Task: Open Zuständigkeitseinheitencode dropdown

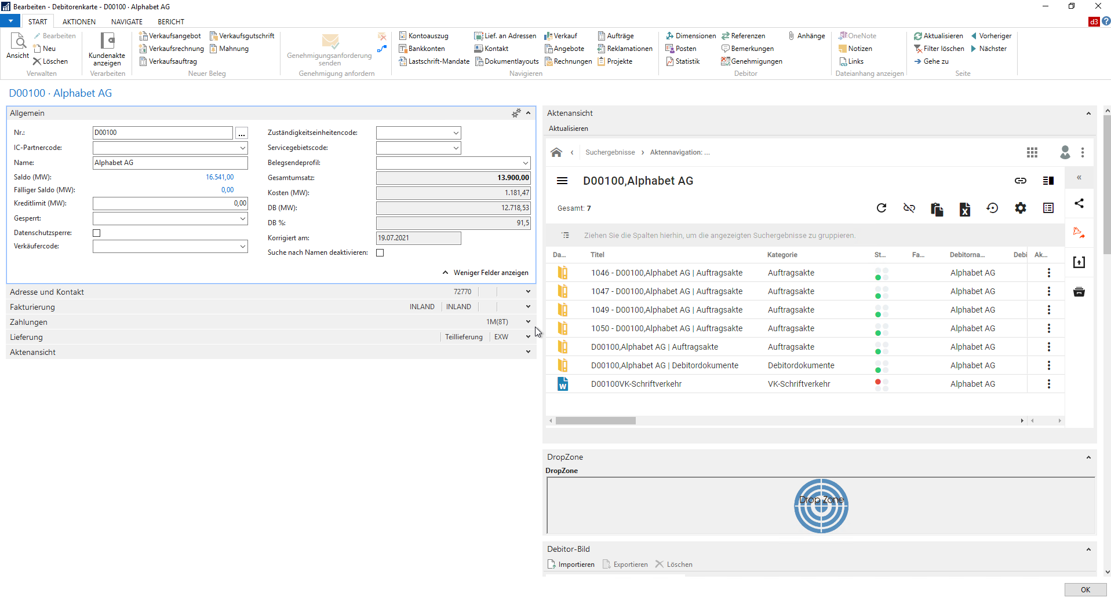Action: coord(456,133)
